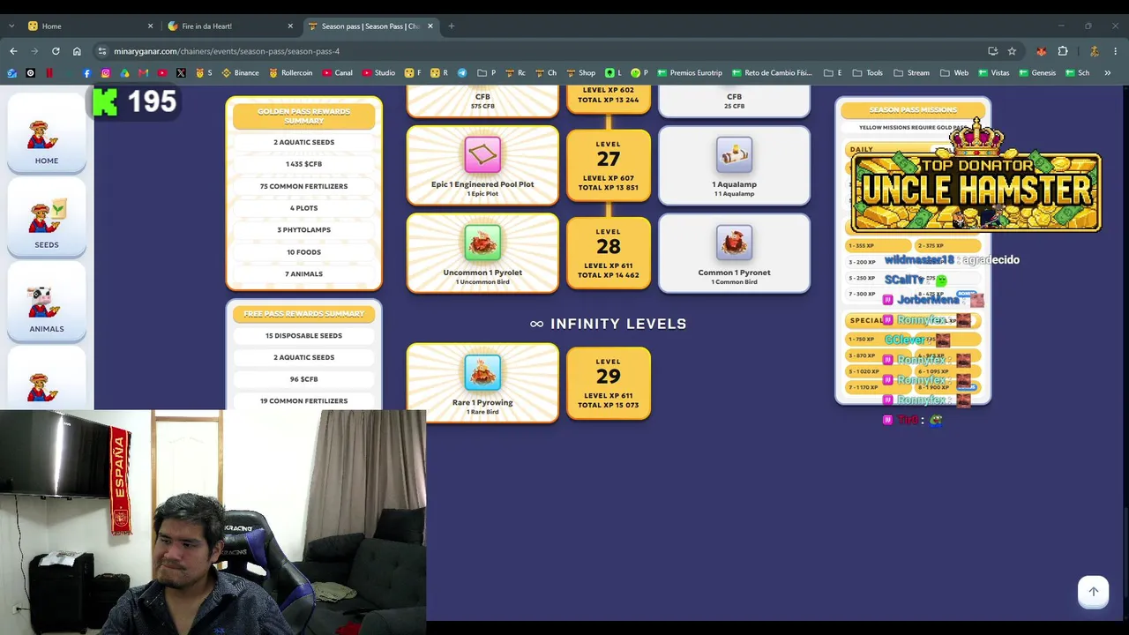1129x635 pixels.
Task: Open the browser profile avatar
Action: point(1095,51)
